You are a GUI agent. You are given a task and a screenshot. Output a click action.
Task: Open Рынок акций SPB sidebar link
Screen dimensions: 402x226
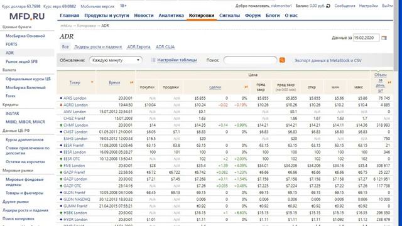point(21,62)
